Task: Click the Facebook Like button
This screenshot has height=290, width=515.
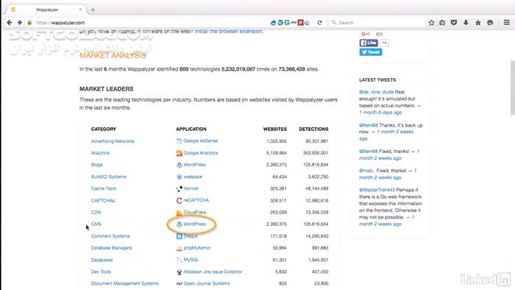Action: pos(369,43)
